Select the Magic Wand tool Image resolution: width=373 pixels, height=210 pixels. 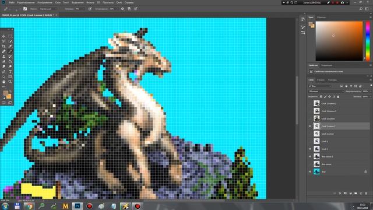[10, 41]
